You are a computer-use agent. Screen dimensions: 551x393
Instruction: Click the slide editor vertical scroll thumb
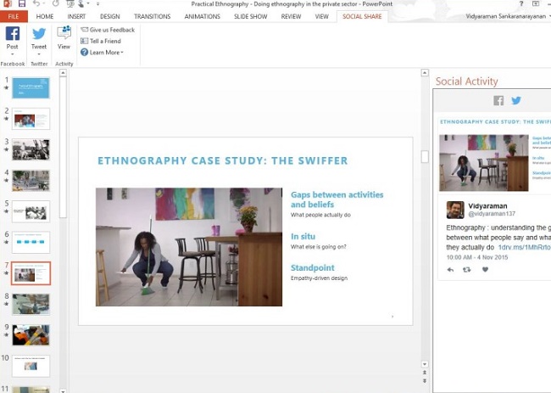[425, 156]
